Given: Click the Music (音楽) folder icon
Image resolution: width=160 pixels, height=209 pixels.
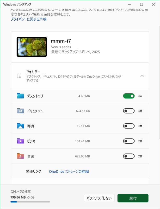Looking at the screenshot, I should click(x=20, y=156).
